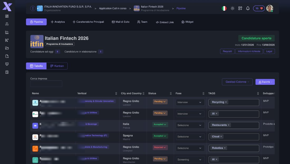
Task: Open Fase dropdown of the Recycling-tagged row
Action: coord(190,102)
